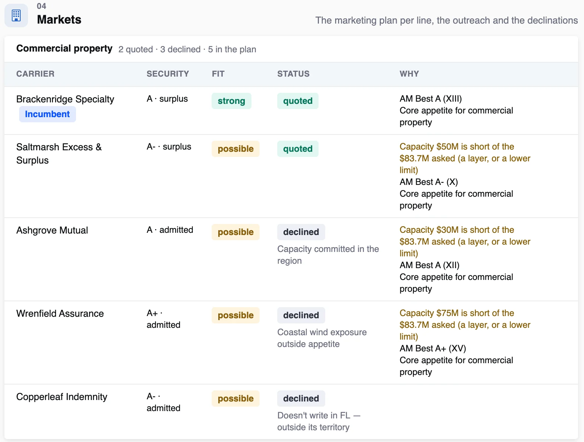Image resolution: width=584 pixels, height=442 pixels.
Task: Click the declined status for Copperleaf Indemnity
Action: tap(301, 399)
